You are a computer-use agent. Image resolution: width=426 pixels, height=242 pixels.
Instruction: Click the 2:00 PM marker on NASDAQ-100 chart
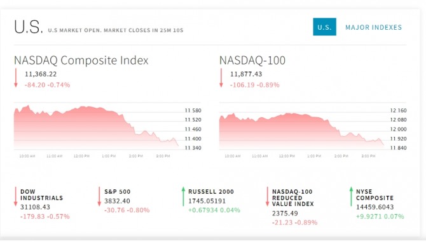tap(341, 156)
